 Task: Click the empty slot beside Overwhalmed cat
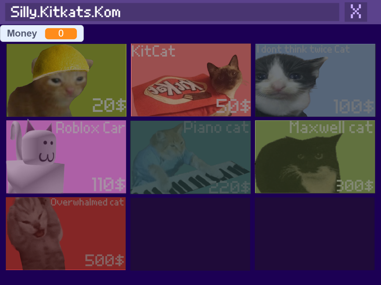pyautogui.click(x=190, y=234)
